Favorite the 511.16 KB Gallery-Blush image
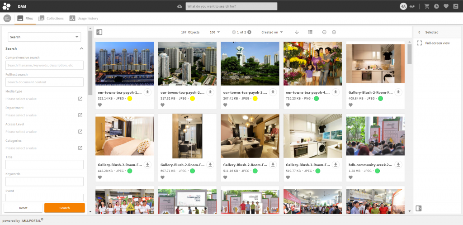Viewport: 463px width, 225px height. click(225, 177)
